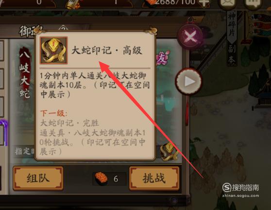
Task: Select the purple-highlighted floor entry
Action: pos(4,134)
